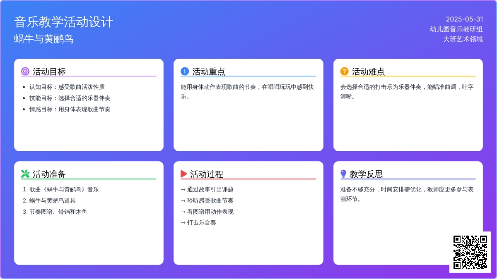The image size is (497, 279).
Task: Select the main title 音乐教学活动设计
Action: 64,22
